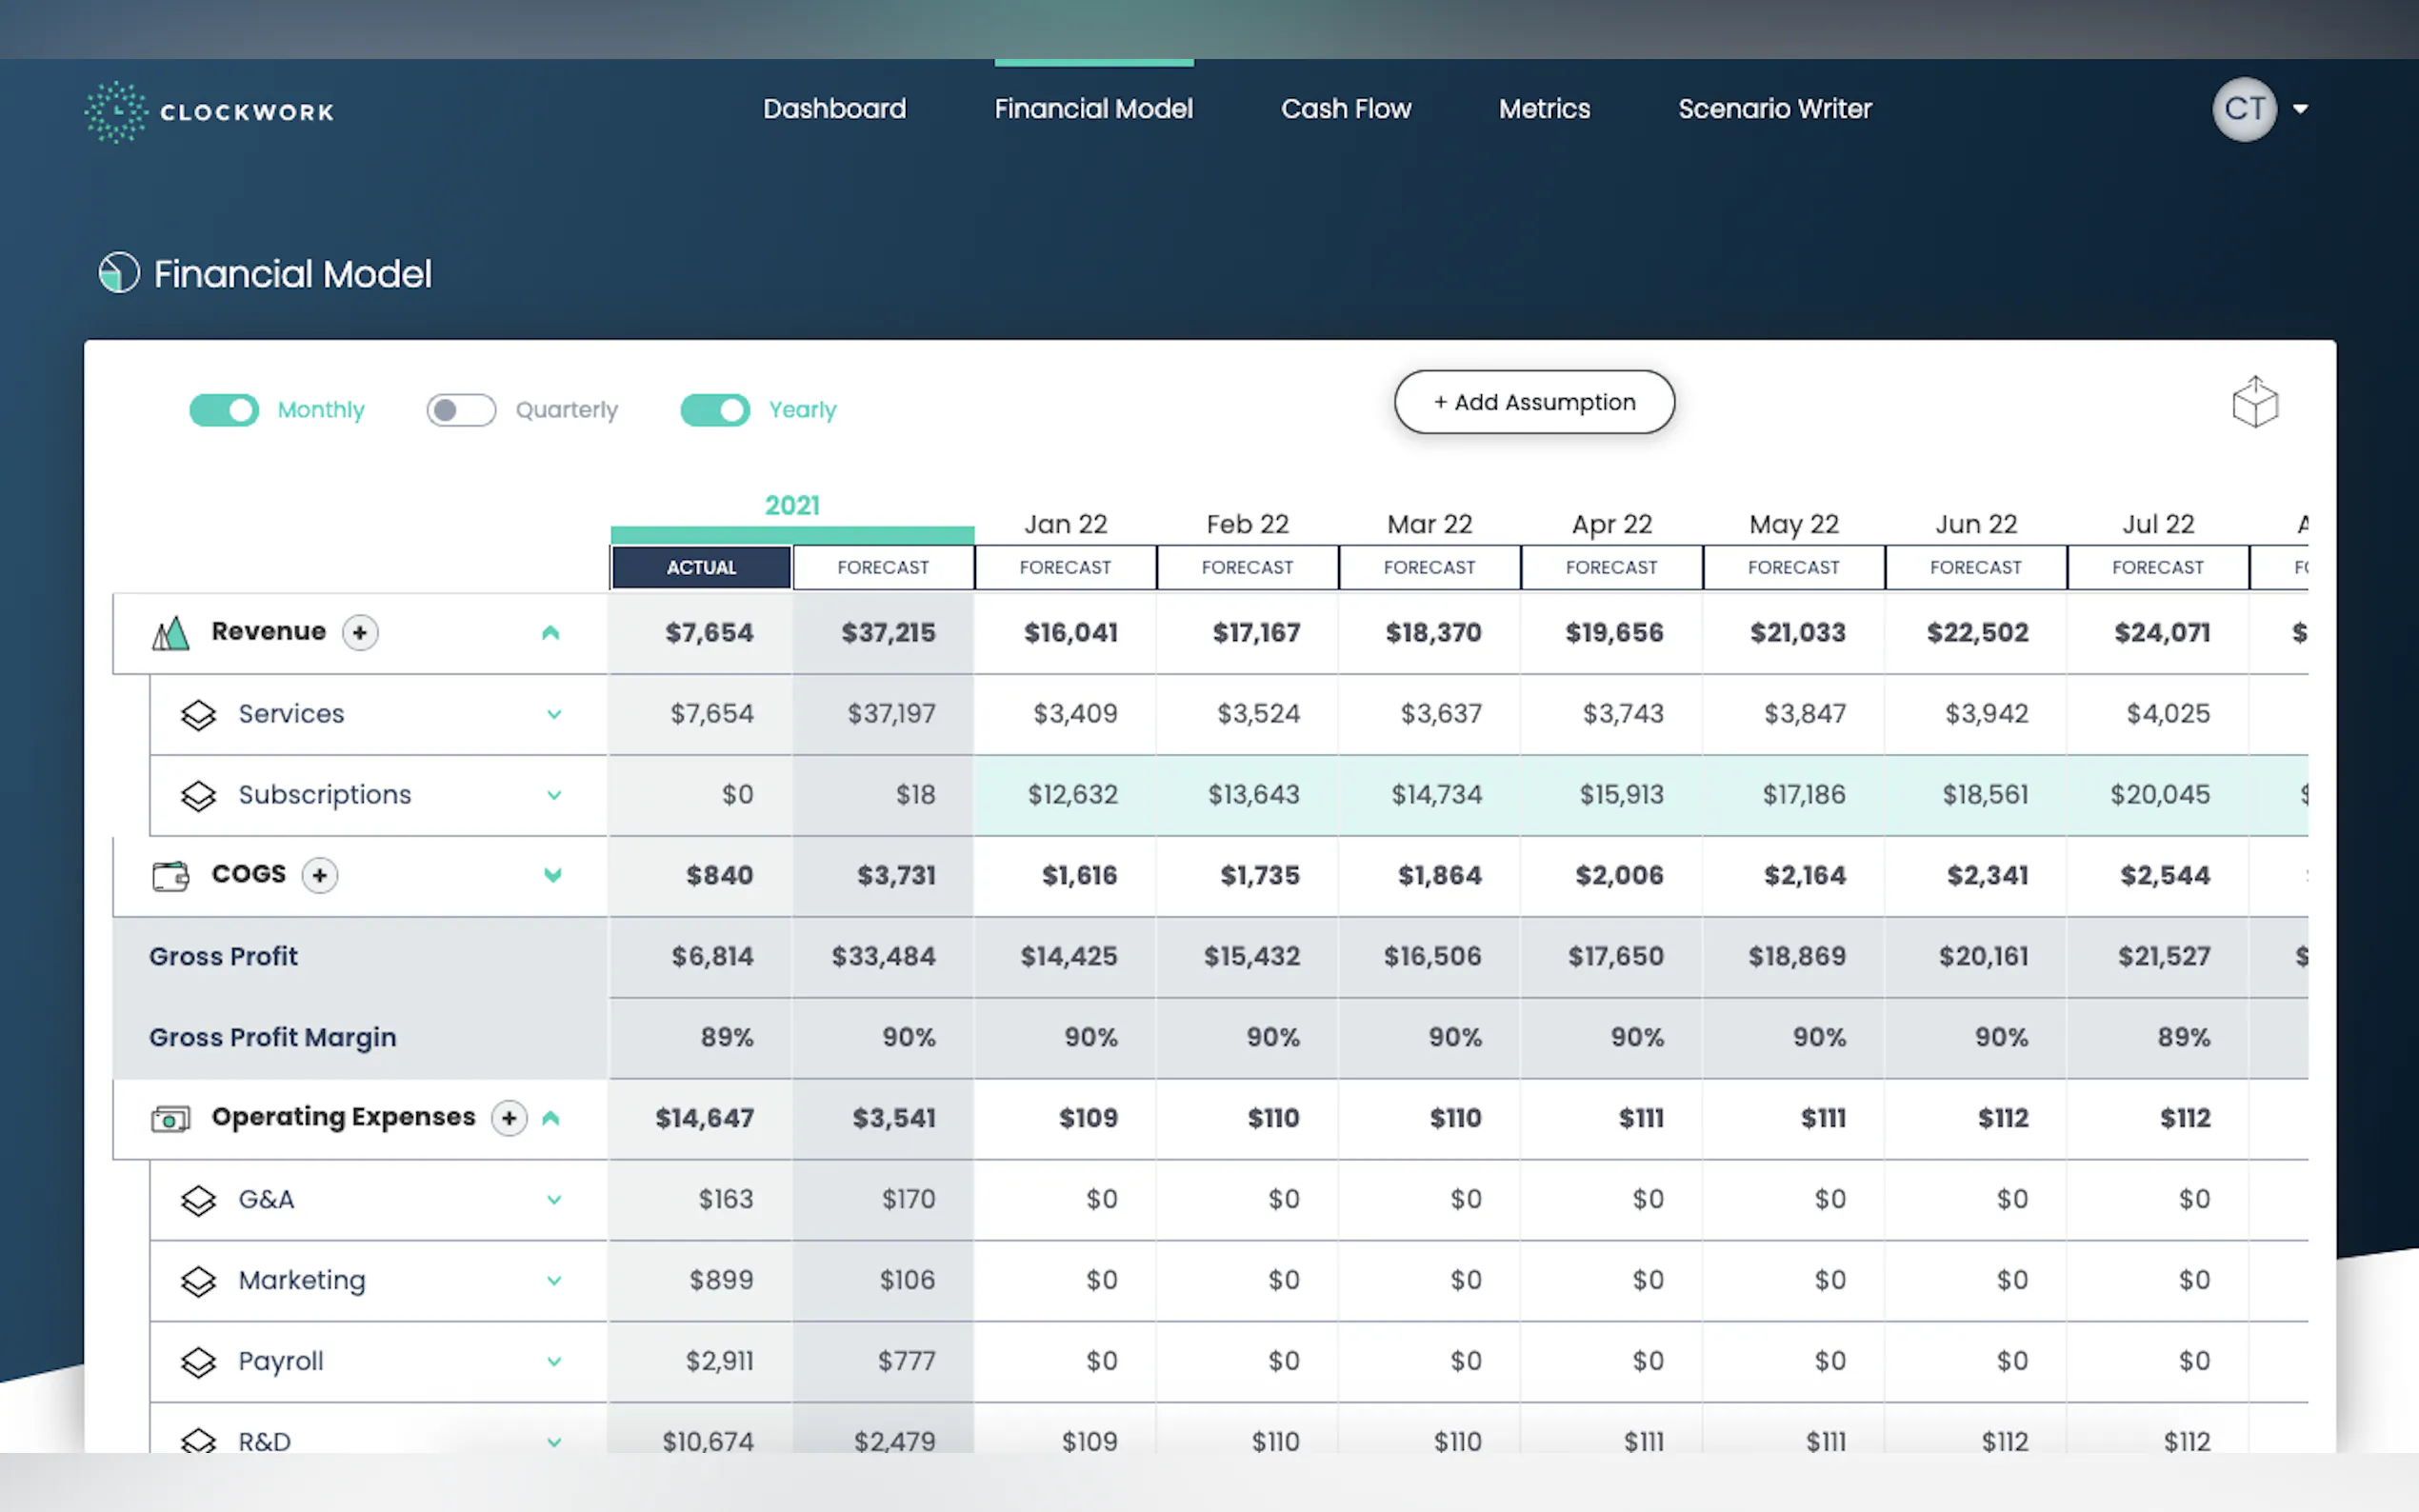Click the Subscriptions layers icon
The image size is (2419, 1512).
(198, 796)
